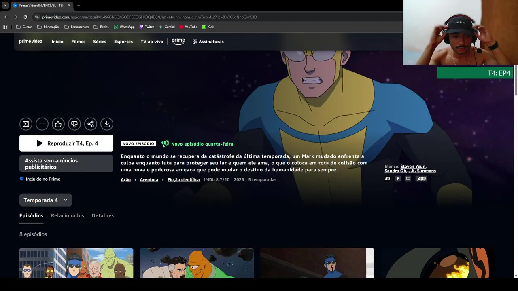518x291 pixels.
Task: Click the Prime Video logo
Action: [x=31, y=42]
